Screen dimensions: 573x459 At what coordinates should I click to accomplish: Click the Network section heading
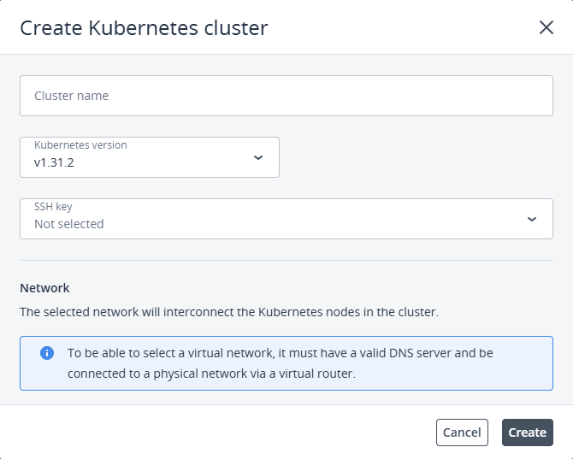(x=44, y=288)
